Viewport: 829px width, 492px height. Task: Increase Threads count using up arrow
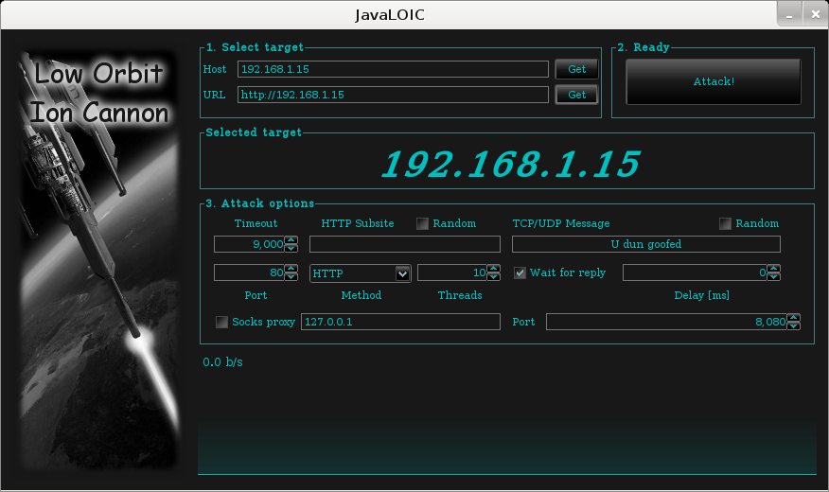click(x=493, y=269)
